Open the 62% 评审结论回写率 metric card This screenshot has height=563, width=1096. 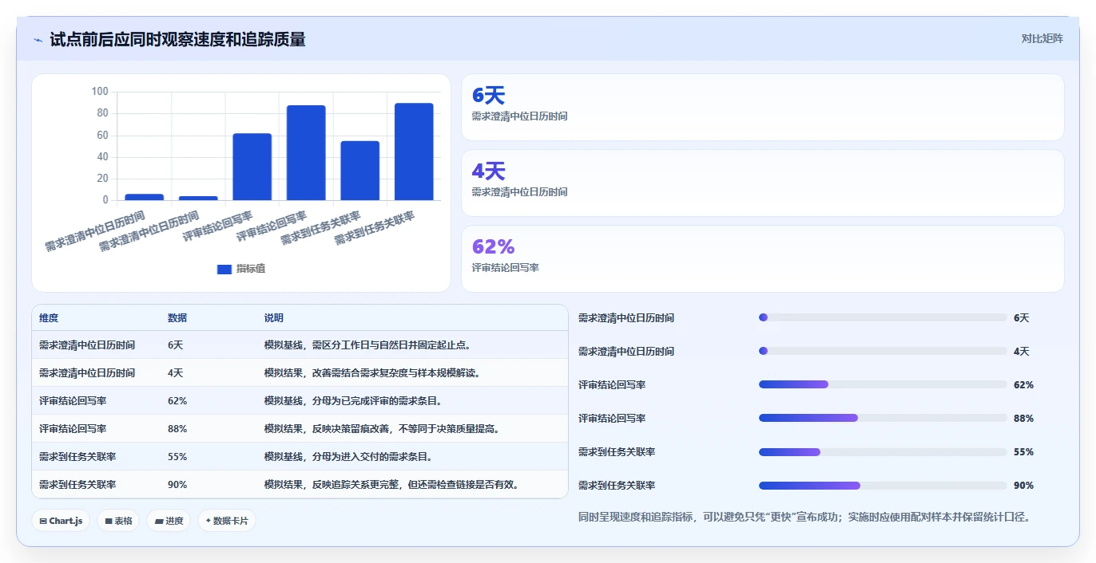tap(763, 259)
